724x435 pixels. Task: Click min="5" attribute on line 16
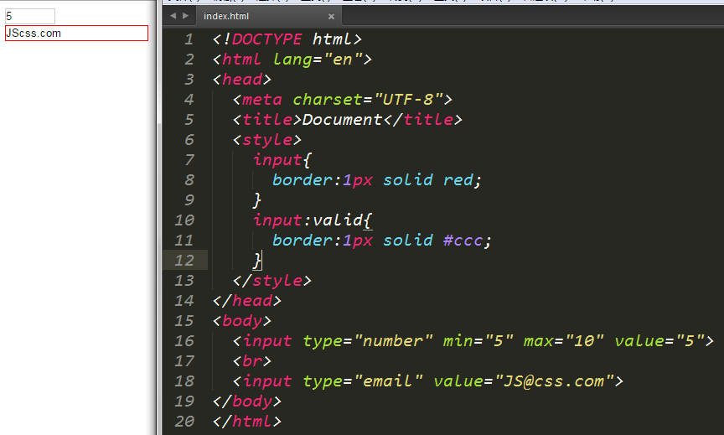point(478,341)
